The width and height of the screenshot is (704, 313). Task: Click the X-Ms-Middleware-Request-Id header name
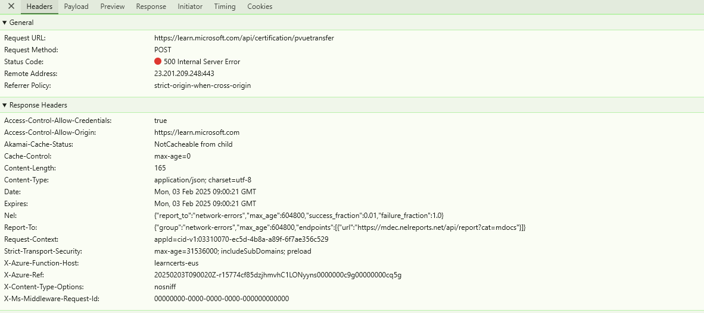(52, 299)
